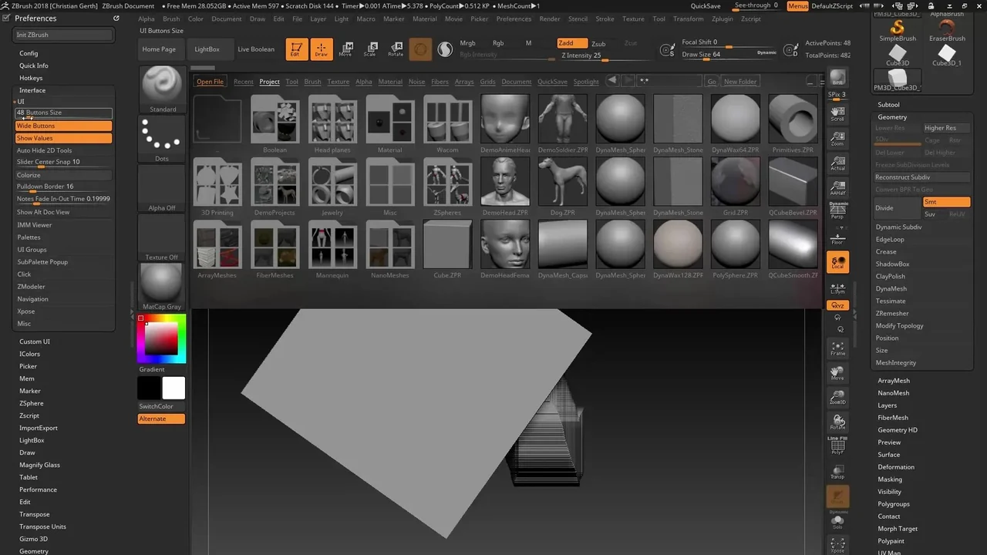
Task: Click the Actual size icon
Action: click(837, 163)
